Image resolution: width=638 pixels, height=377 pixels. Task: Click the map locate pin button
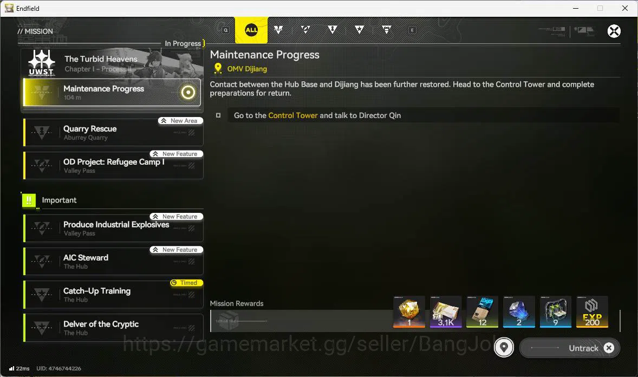(x=504, y=348)
